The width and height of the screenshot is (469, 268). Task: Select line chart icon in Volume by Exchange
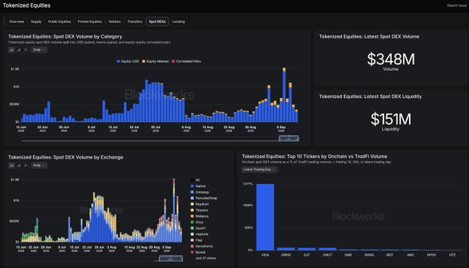pyautogui.click(x=19, y=165)
